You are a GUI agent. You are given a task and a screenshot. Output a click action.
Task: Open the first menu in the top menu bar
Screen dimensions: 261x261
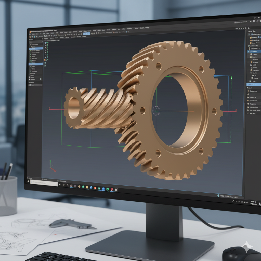click(33, 34)
